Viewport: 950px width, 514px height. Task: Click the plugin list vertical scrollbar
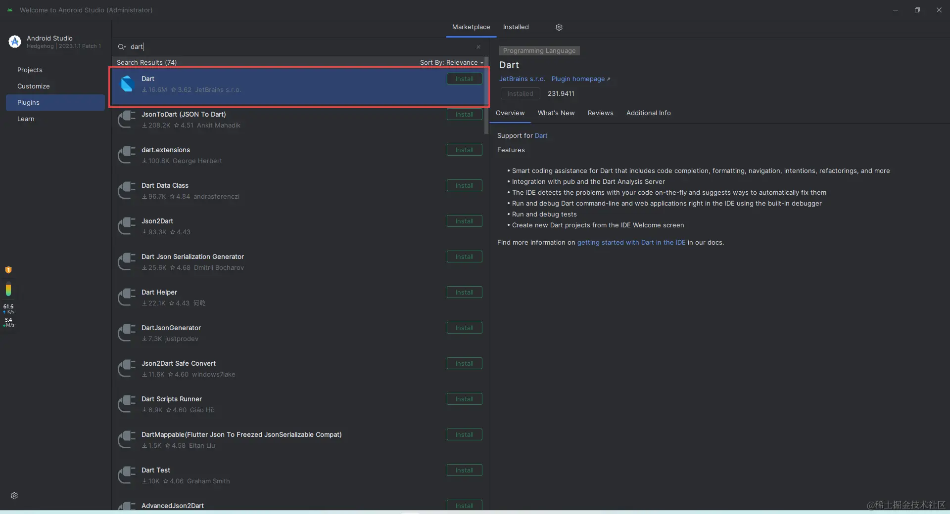point(486,96)
